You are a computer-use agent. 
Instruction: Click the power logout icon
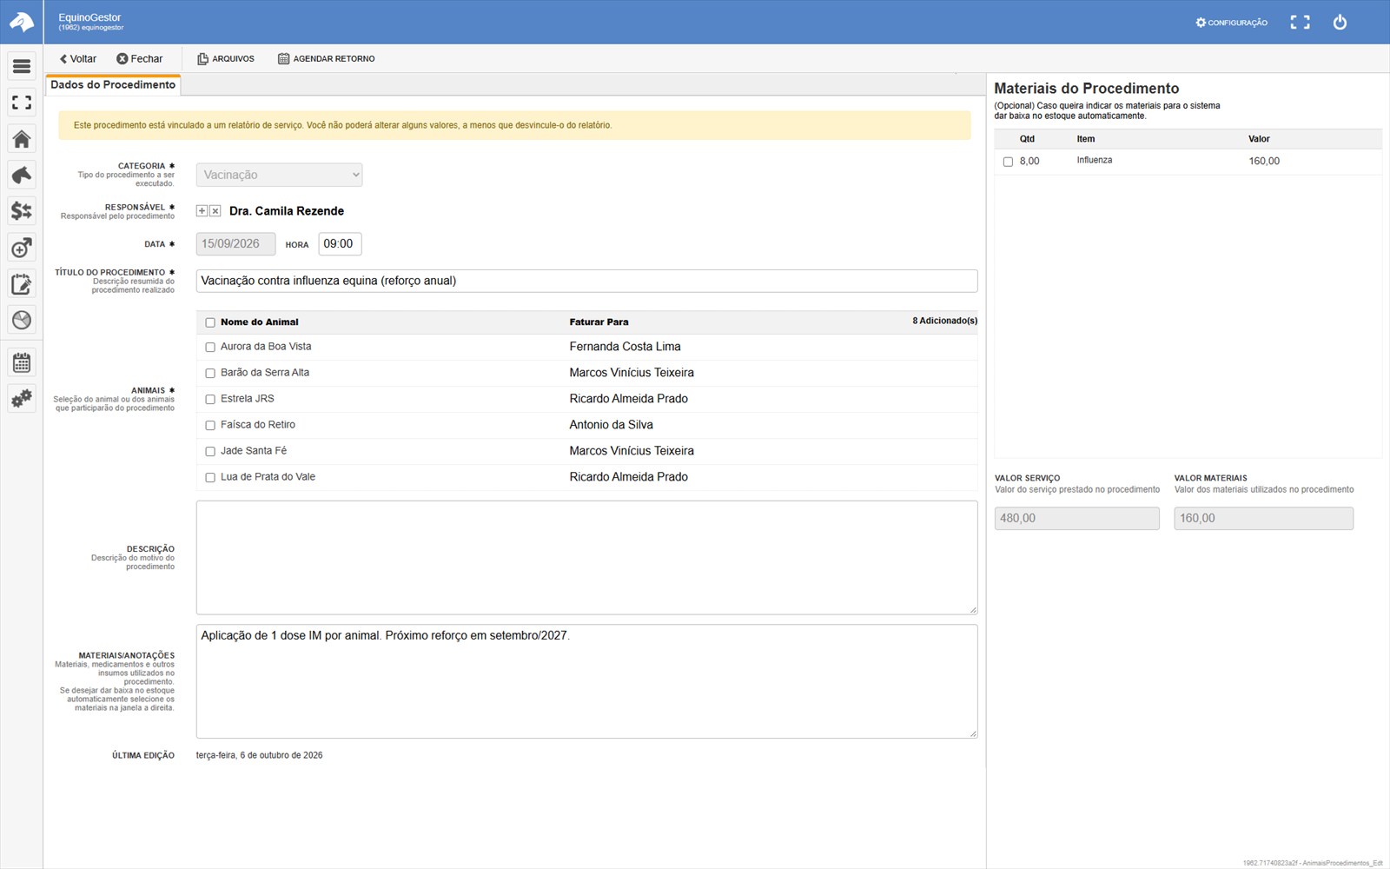tap(1340, 23)
